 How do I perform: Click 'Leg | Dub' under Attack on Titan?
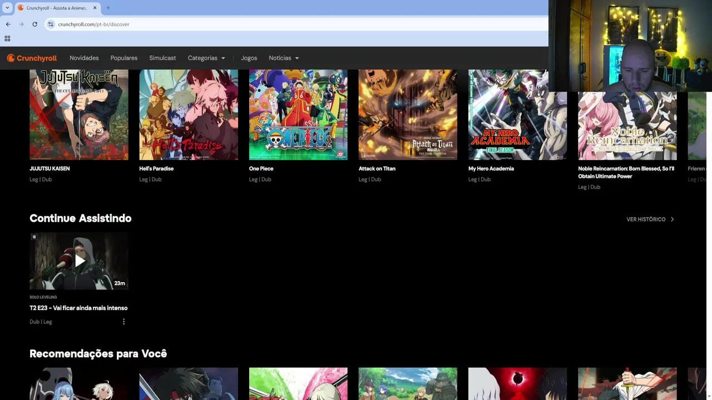pos(369,179)
